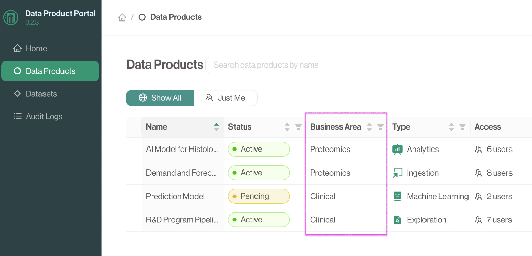Click the Data Products breadcrumb circle icon
This screenshot has width=532, height=256.
[142, 17]
